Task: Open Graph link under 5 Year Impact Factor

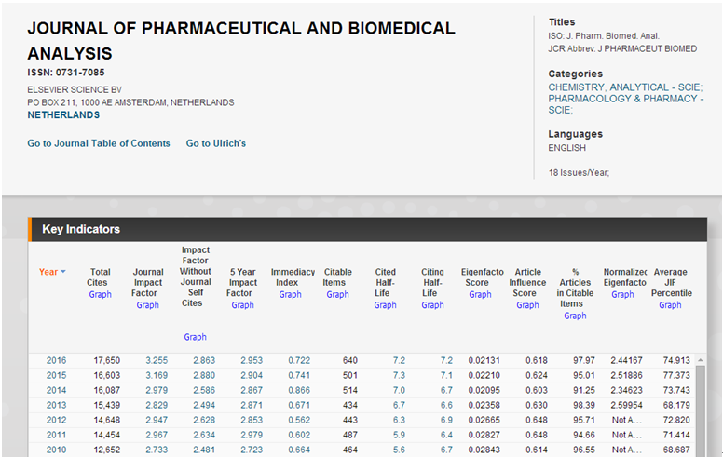Action: [242, 305]
